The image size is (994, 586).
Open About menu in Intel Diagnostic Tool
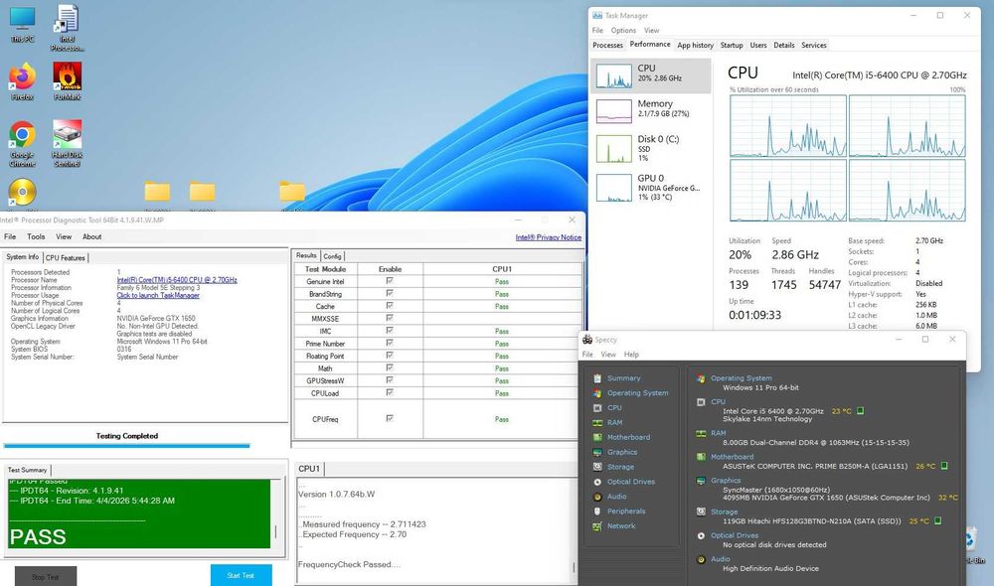91,236
